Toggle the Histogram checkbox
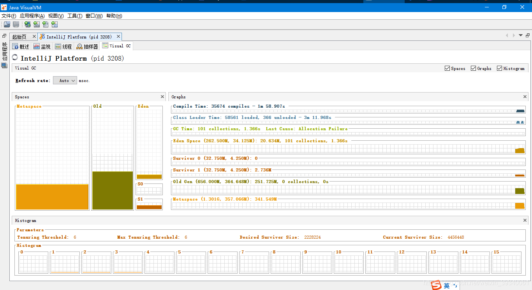 click(499, 68)
